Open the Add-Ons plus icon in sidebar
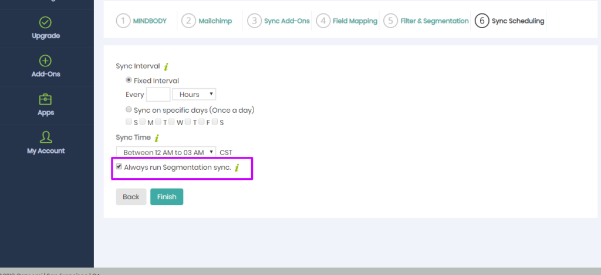This screenshot has height=275, width=601. [x=46, y=61]
